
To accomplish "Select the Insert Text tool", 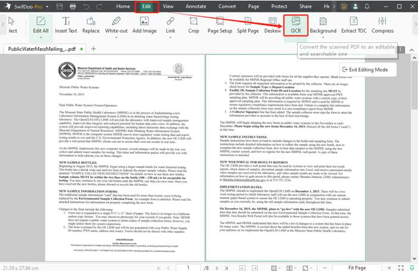I will click(x=66, y=26).
